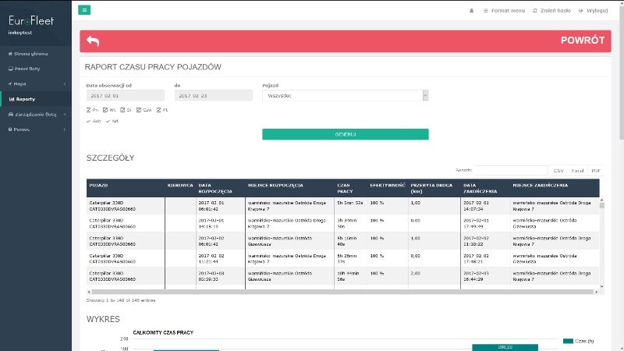Click the Format menu icon in header
This screenshot has height=351, width=624.
click(486, 11)
